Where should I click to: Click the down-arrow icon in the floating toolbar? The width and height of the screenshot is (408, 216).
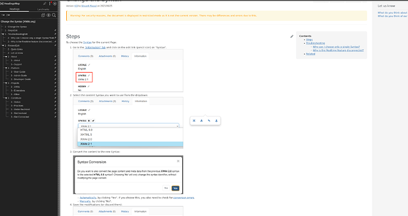click(216, 120)
